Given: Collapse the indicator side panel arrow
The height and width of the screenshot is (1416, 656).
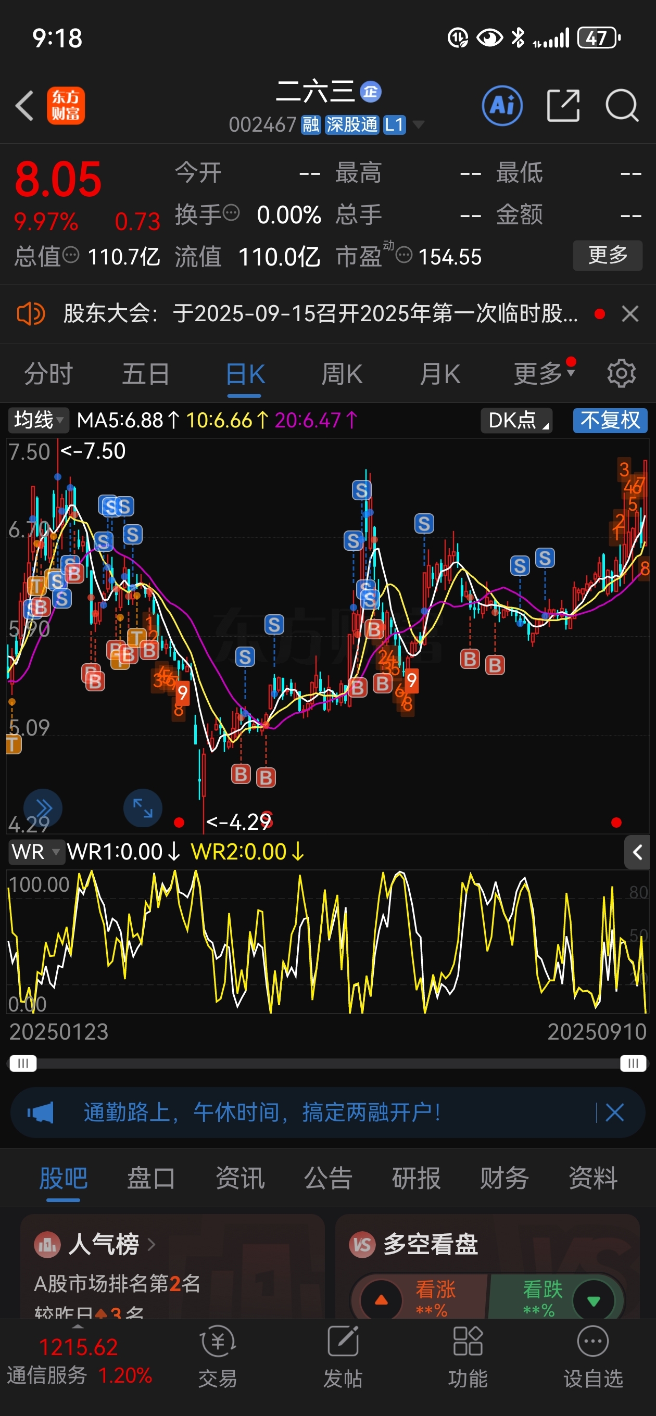Looking at the screenshot, I should click(637, 853).
